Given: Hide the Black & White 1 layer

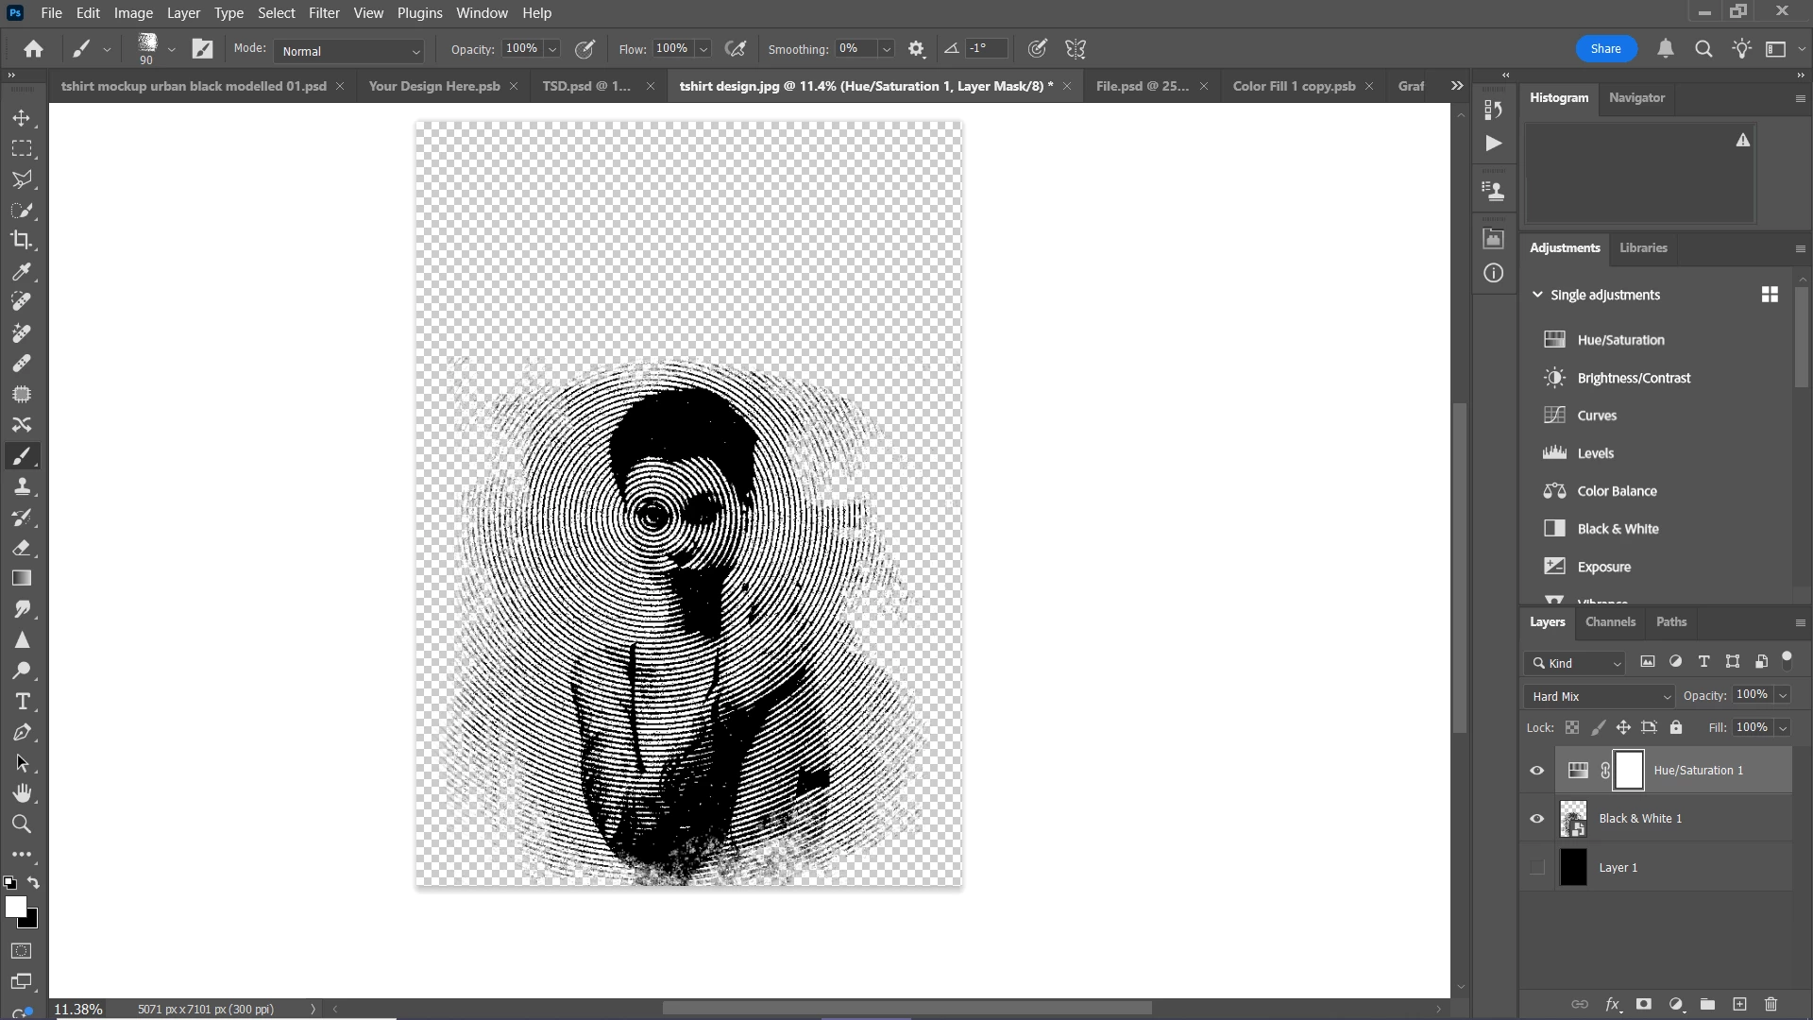Looking at the screenshot, I should [x=1537, y=819].
